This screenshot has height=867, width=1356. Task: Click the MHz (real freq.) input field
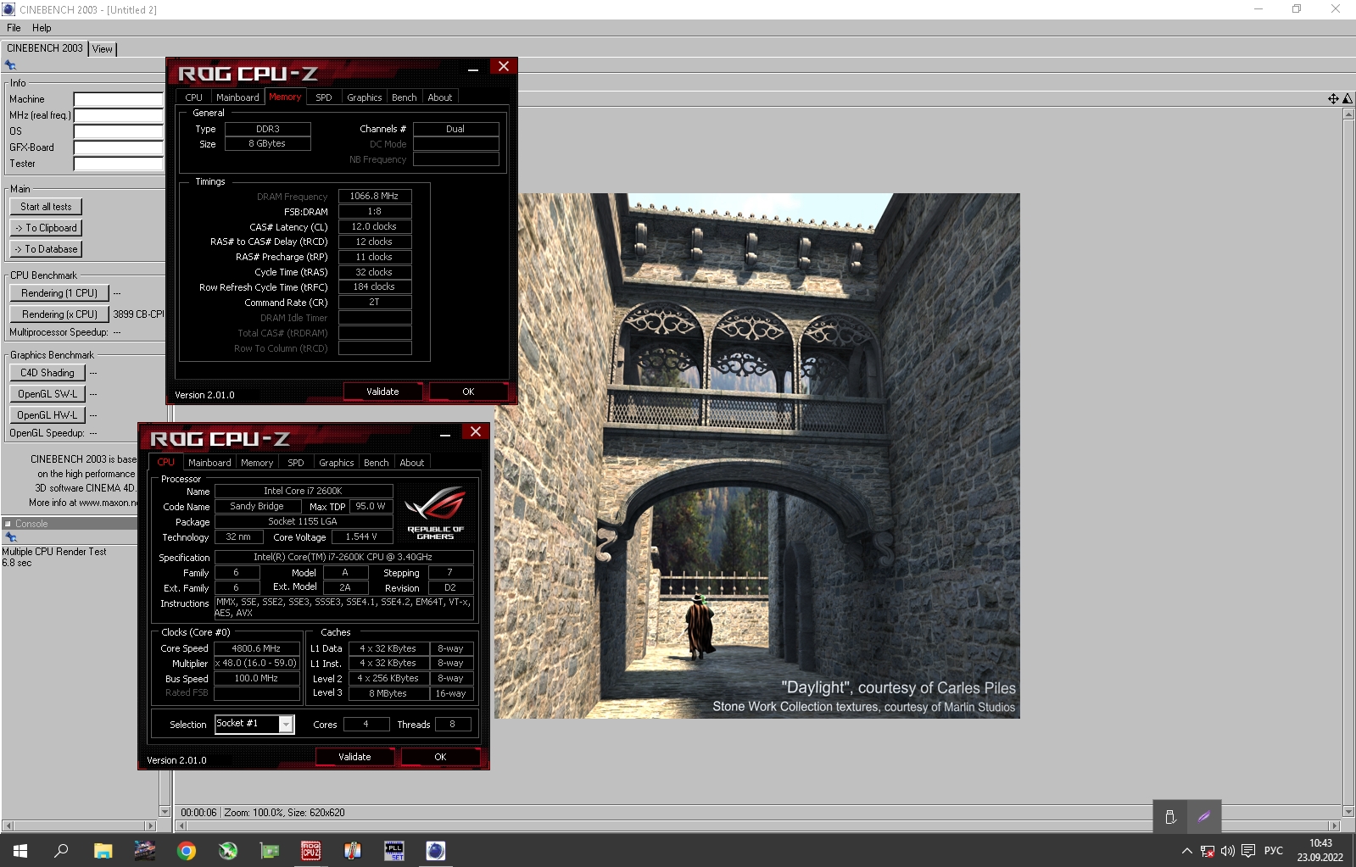point(118,115)
